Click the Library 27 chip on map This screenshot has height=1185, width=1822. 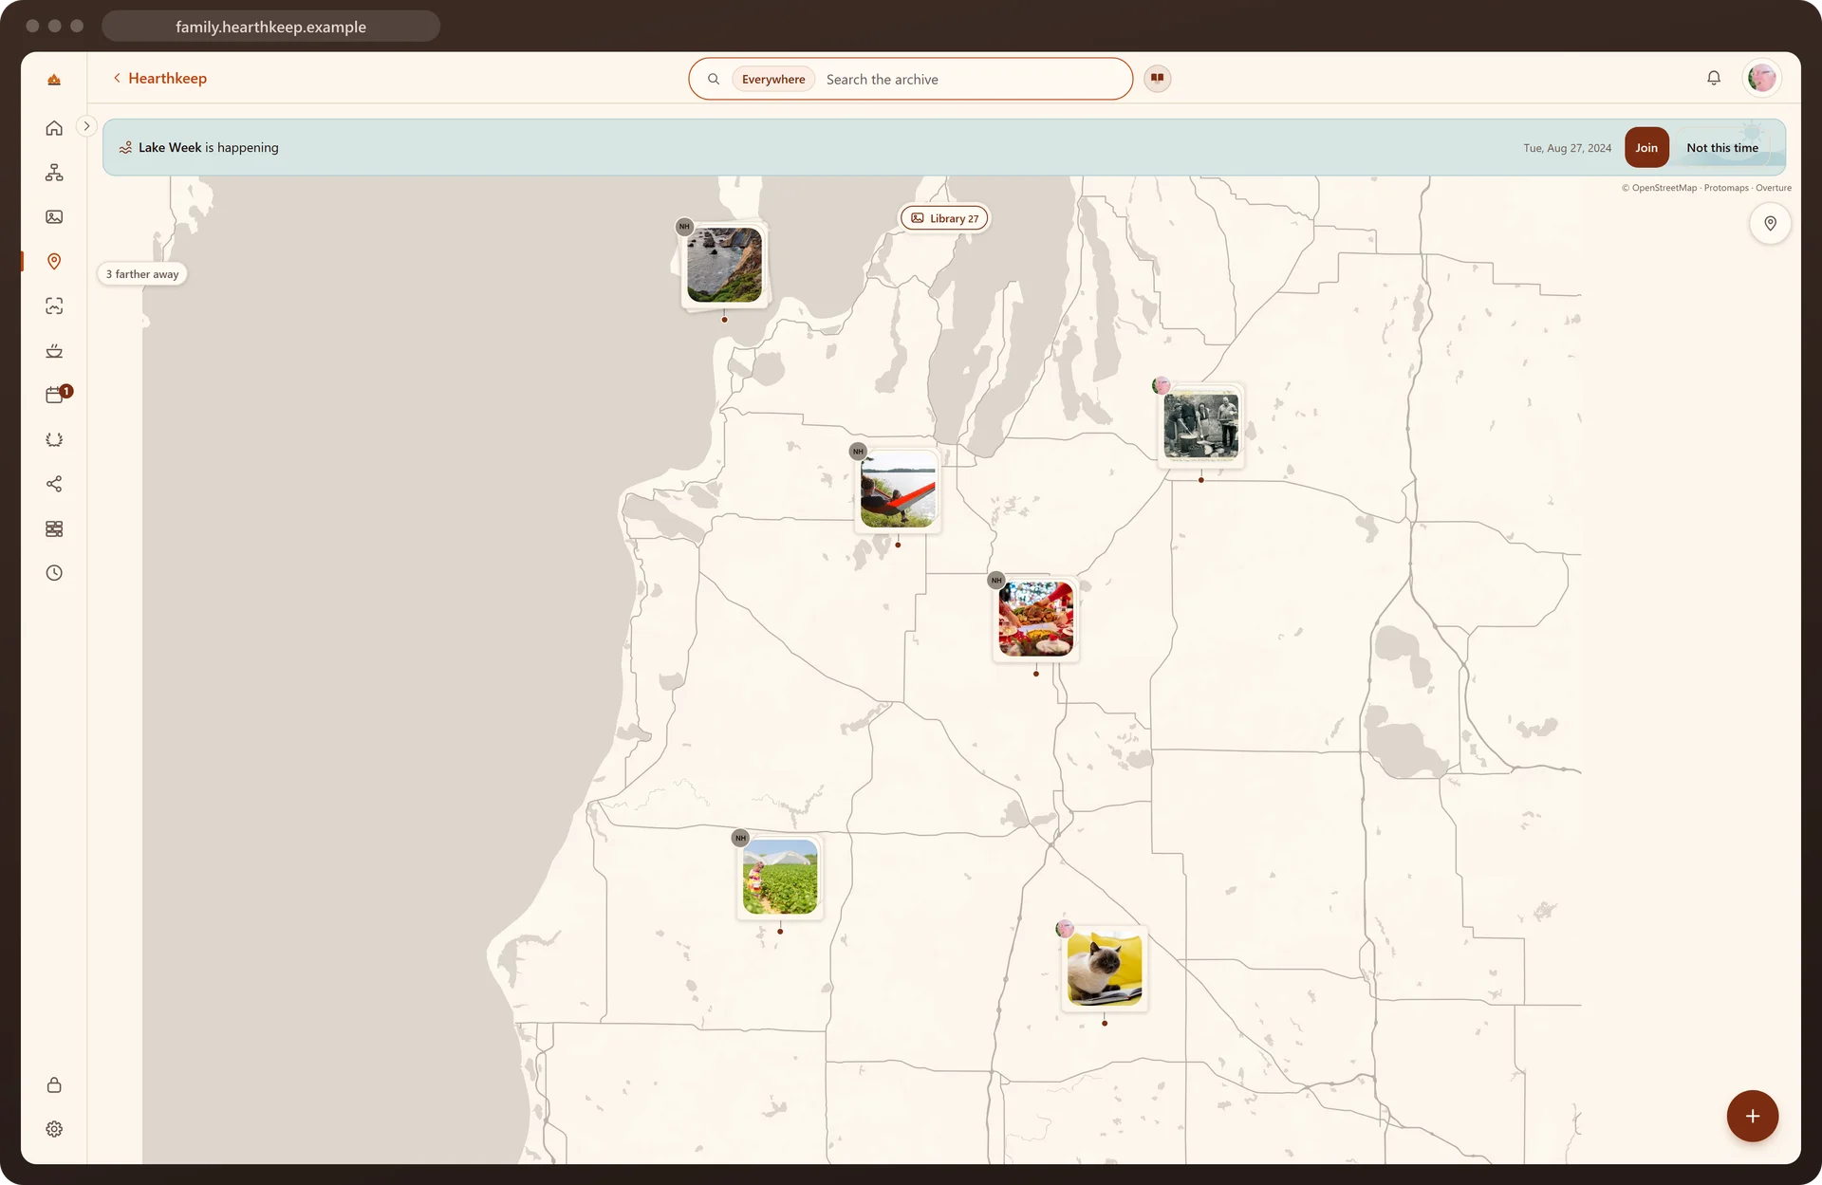point(944,218)
